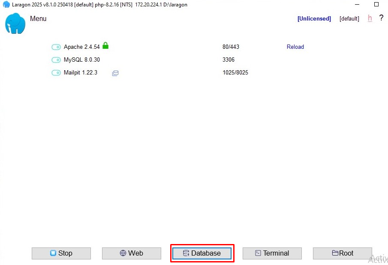
Task: Open help via the question mark icon
Action: coord(381,18)
